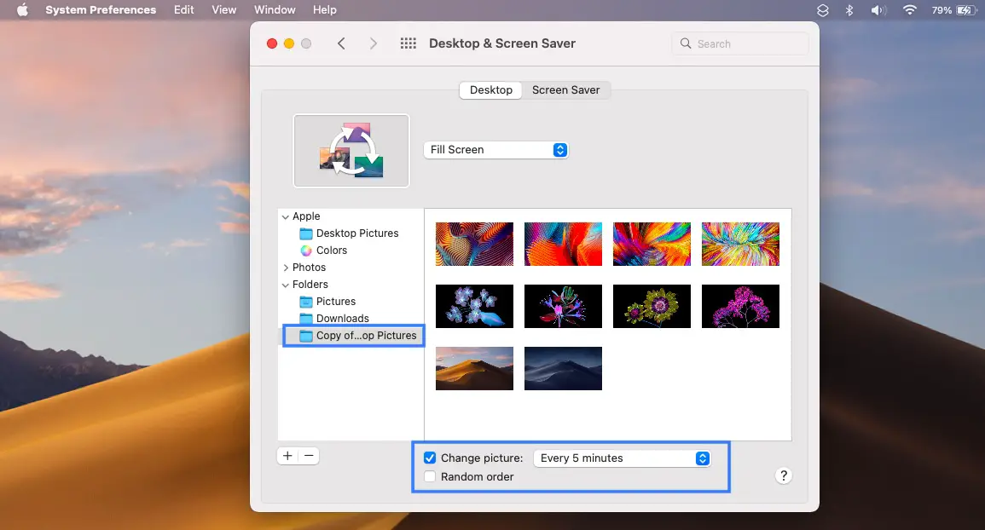Open the Window menu in menu bar
Viewport: 985px width, 530px height.
click(x=275, y=10)
